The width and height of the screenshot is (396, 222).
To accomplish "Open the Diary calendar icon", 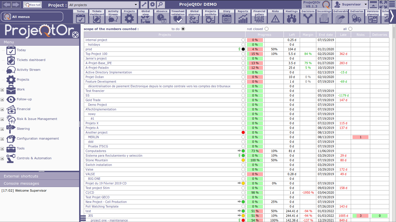I will tap(227, 16).
